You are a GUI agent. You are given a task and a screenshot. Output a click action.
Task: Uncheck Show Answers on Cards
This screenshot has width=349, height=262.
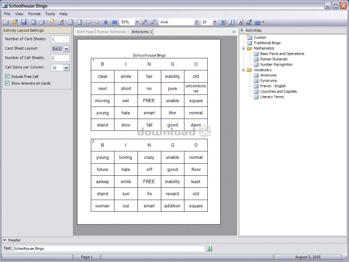point(7,83)
